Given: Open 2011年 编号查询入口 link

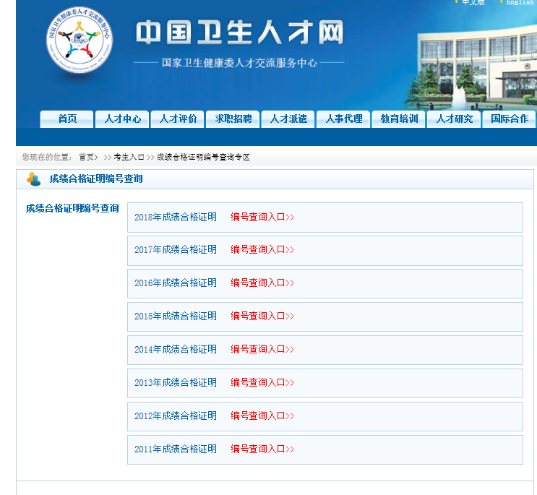Looking at the screenshot, I should tap(262, 449).
